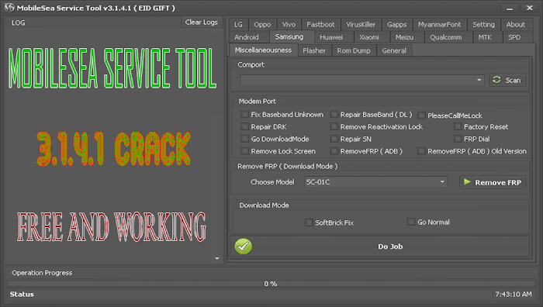Click the Scan button label

(x=513, y=81)
